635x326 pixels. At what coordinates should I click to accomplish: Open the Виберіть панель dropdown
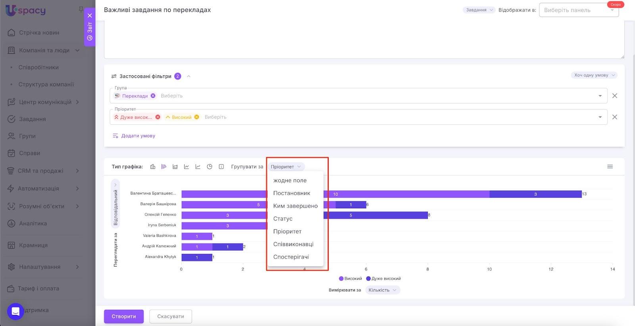point(578,10)
